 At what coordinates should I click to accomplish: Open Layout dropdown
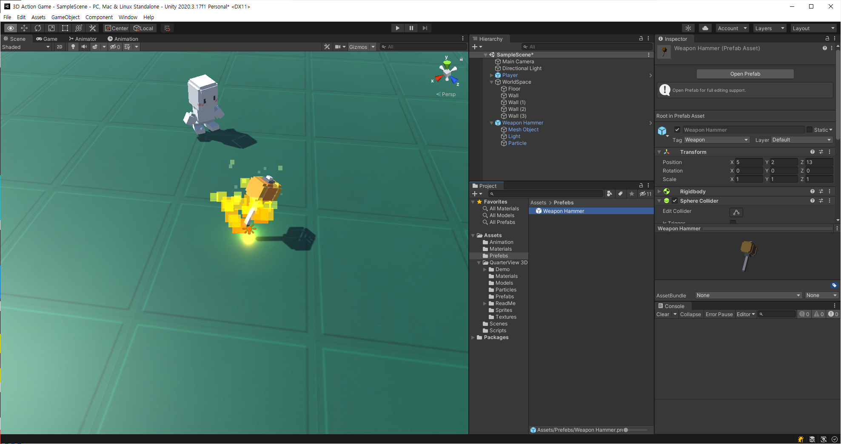[813, 28]
